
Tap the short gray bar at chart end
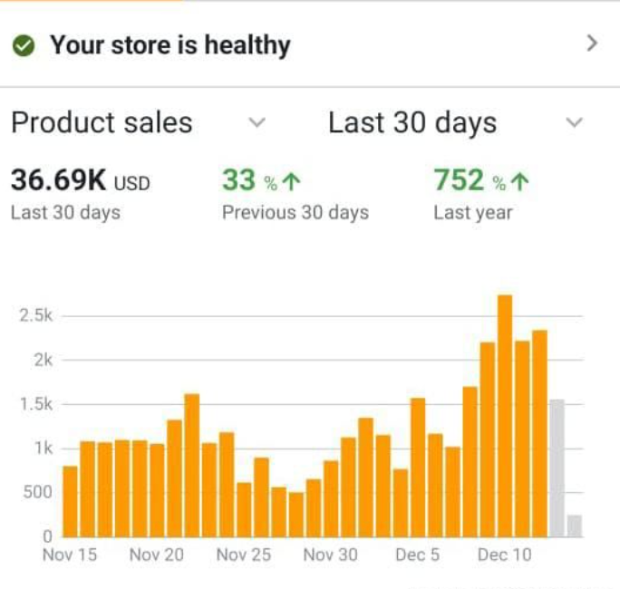[575, 526]
